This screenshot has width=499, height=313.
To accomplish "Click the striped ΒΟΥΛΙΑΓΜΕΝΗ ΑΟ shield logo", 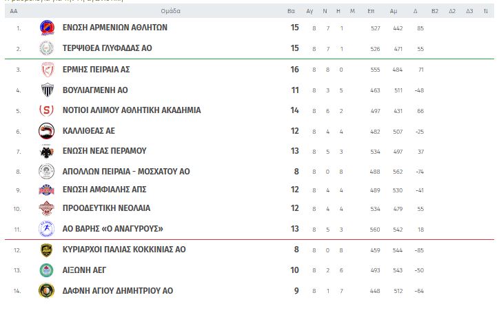I will (48, 90).
